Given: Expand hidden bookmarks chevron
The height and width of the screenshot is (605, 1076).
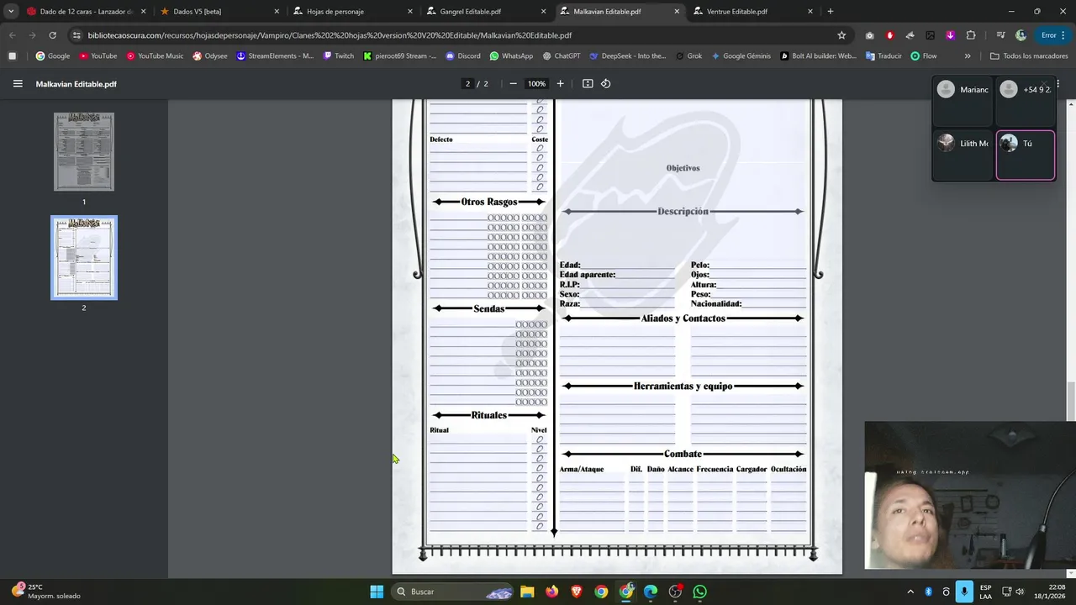Looking at the screenshot, I should tap(968, 56).
